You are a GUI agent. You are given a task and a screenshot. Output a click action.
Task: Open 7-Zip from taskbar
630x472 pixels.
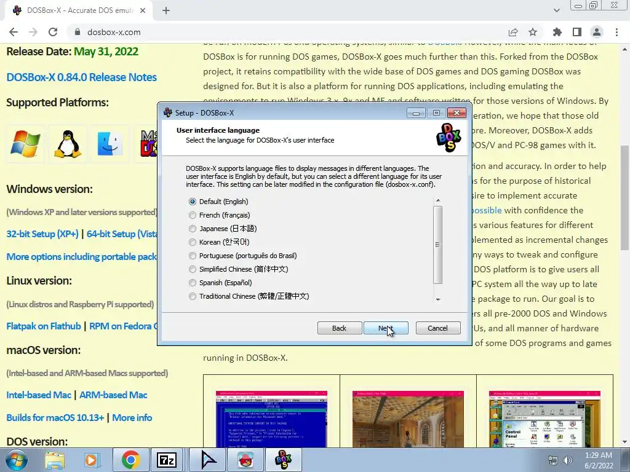click(x=167, y=460)
